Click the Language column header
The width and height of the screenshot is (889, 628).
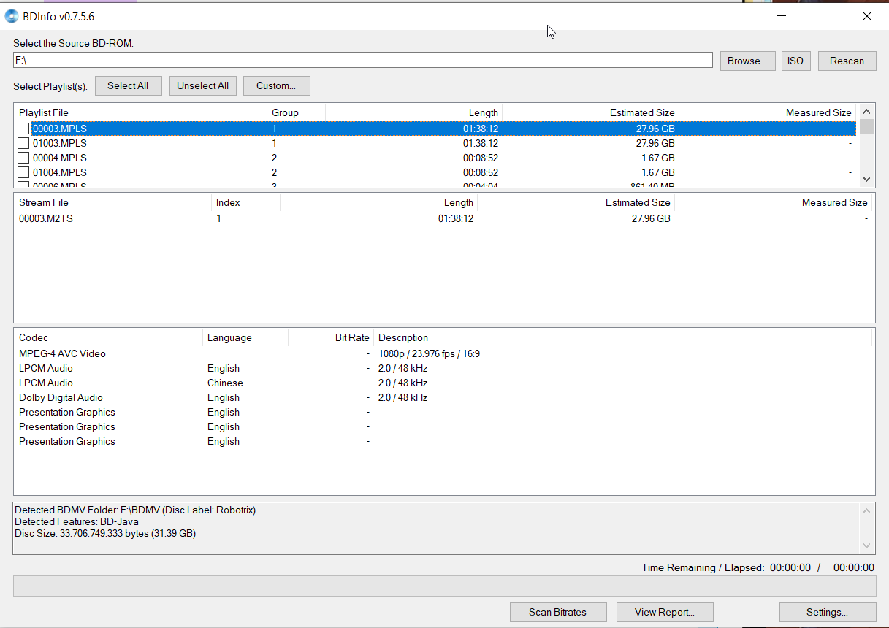[245, 337]
